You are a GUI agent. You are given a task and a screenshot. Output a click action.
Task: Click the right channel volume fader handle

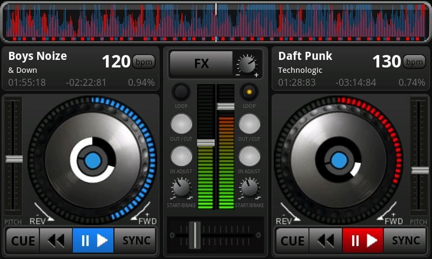coord(226,106)
